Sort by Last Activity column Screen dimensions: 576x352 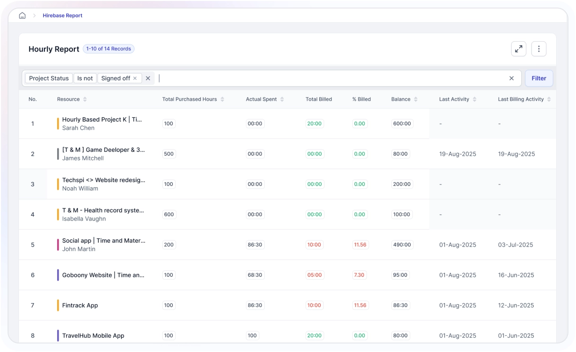pos(474,99)
